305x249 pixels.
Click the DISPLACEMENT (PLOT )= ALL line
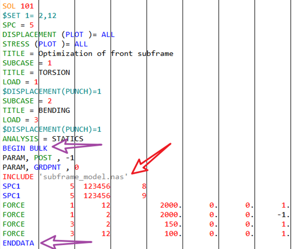(59, 34)
